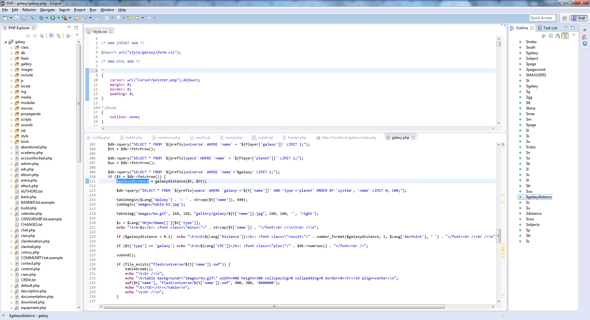Run the project with the green Run icon
590x320 pixels.
point(53,18)
